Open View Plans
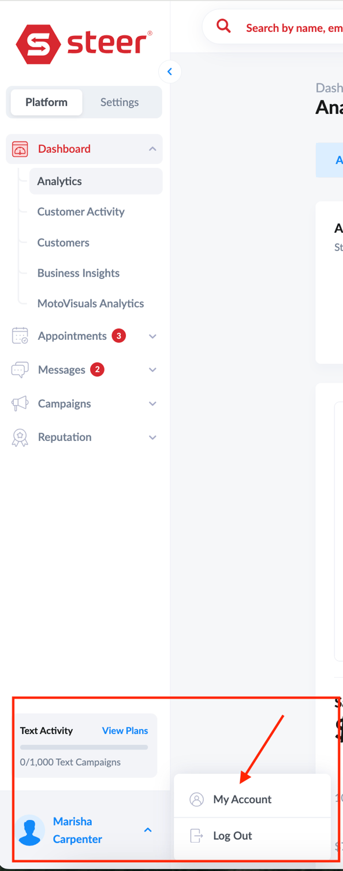The image size is (343, 871). pos(125,730)
